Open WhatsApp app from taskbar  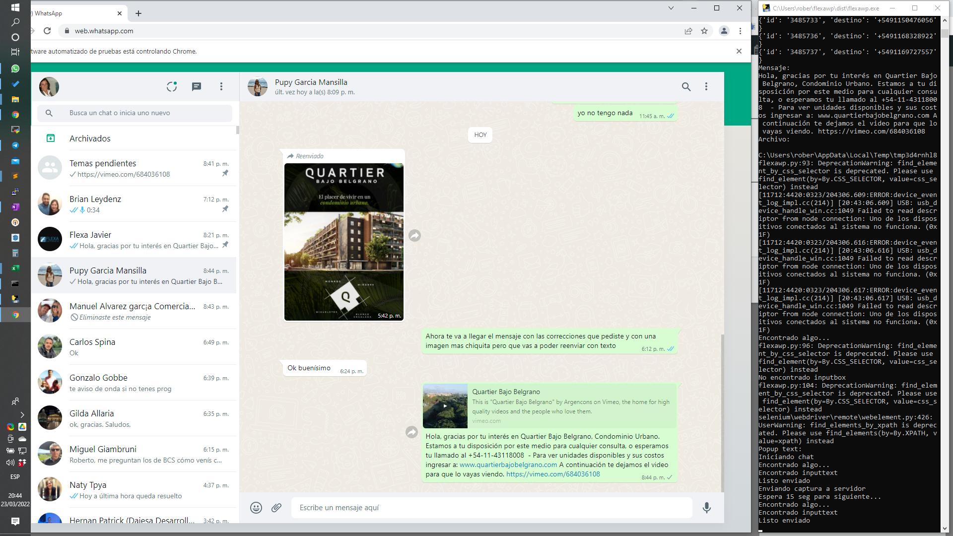coord(15,68)
